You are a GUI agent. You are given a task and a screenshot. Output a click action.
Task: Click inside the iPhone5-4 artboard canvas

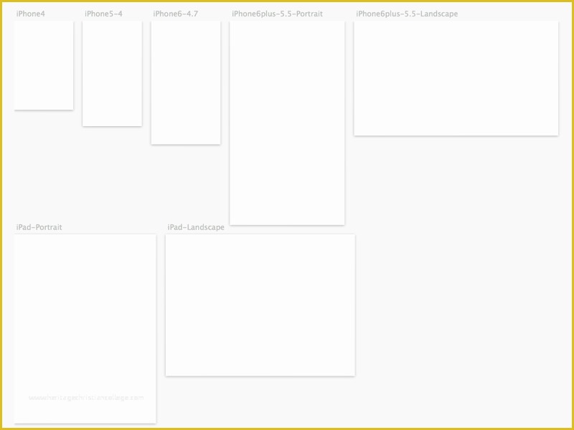point(112,74)
